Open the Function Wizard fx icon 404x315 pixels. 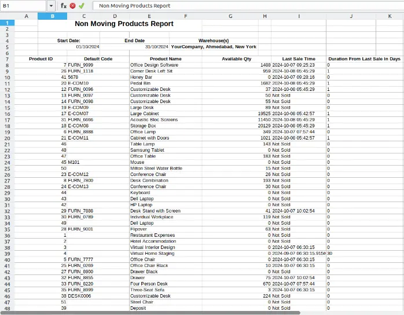click(64, 6)
